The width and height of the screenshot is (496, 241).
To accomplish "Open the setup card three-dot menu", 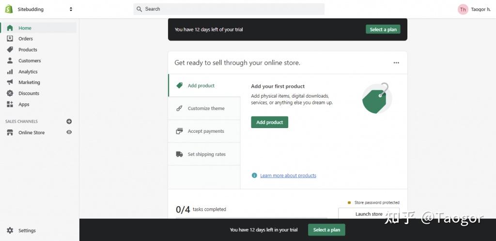I will (x=396, y=63).
